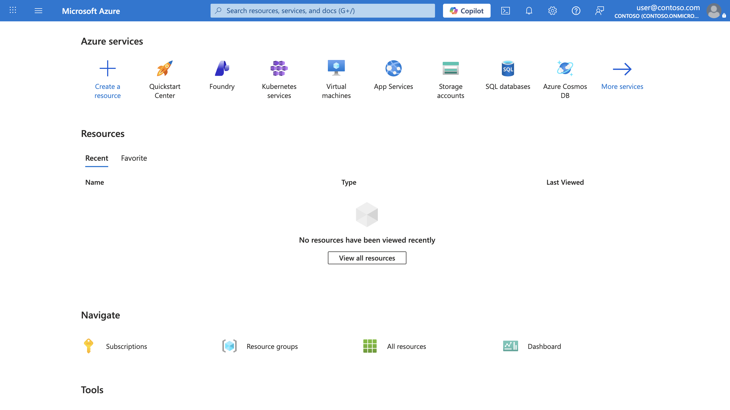Image resolution: width=730 pixels, height=410 pixels.
Task: Open the Resource groups link
Action: [x=272, y=346]
